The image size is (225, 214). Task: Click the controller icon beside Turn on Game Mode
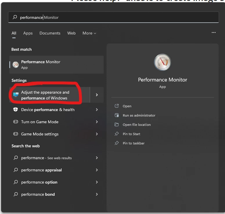tap(16, 122)
